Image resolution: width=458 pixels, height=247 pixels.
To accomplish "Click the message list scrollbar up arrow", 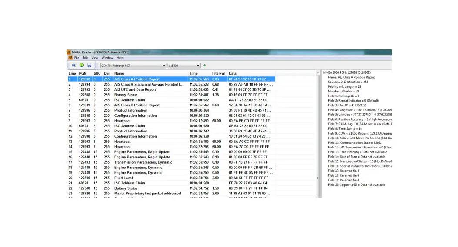I will (x=318, y=72).
